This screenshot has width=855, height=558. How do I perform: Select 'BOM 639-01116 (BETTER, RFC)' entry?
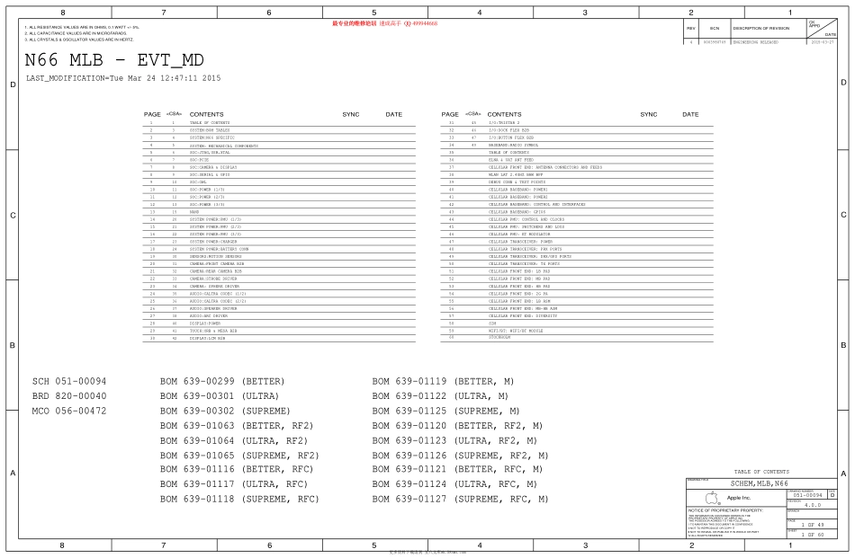237,469
